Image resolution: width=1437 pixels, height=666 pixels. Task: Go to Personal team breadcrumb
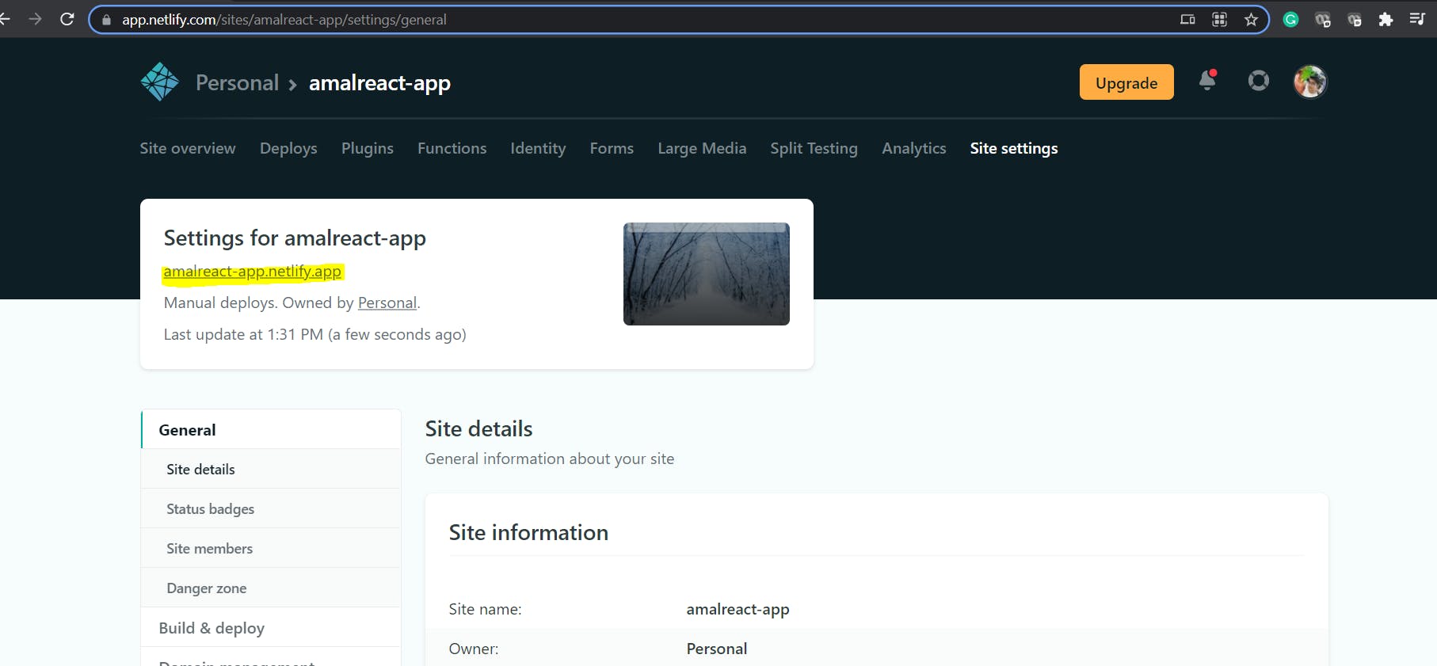pyautogui.click(x=237, y=82)
